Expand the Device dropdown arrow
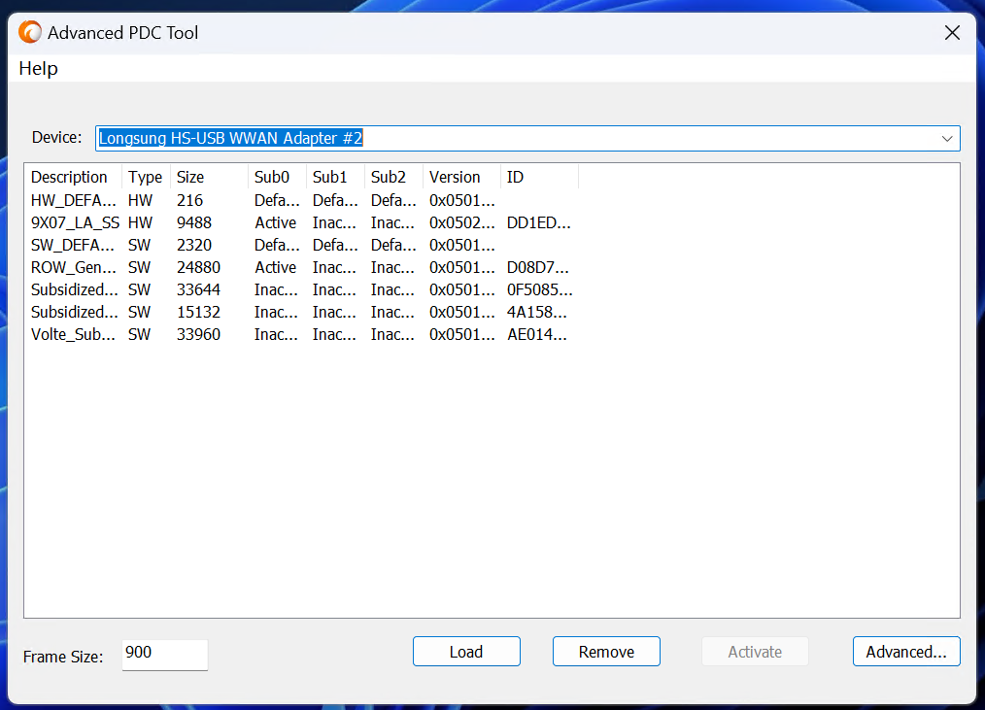The height and width of the screenshot is (710, 985). tap(947, 139)
